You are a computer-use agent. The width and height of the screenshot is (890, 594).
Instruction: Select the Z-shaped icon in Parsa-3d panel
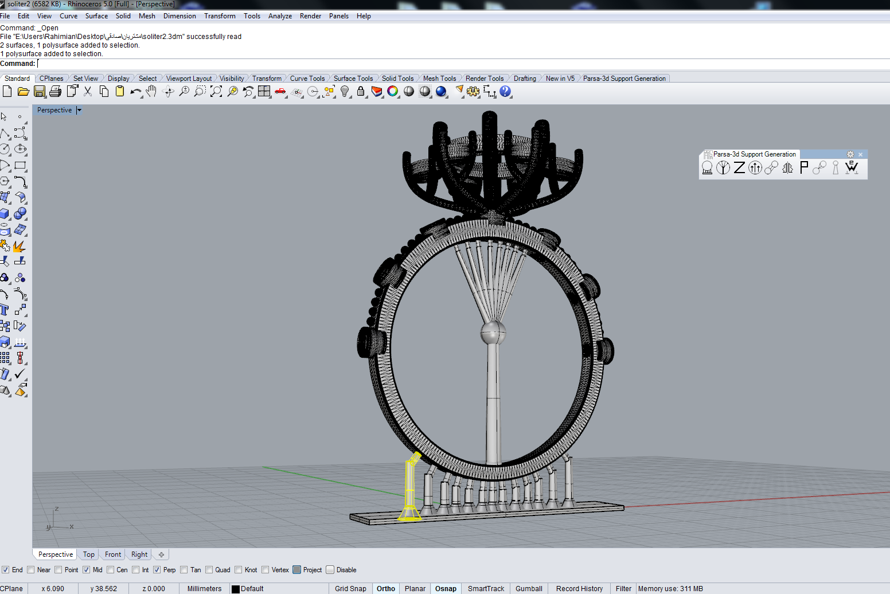click(x=739, y=167)
